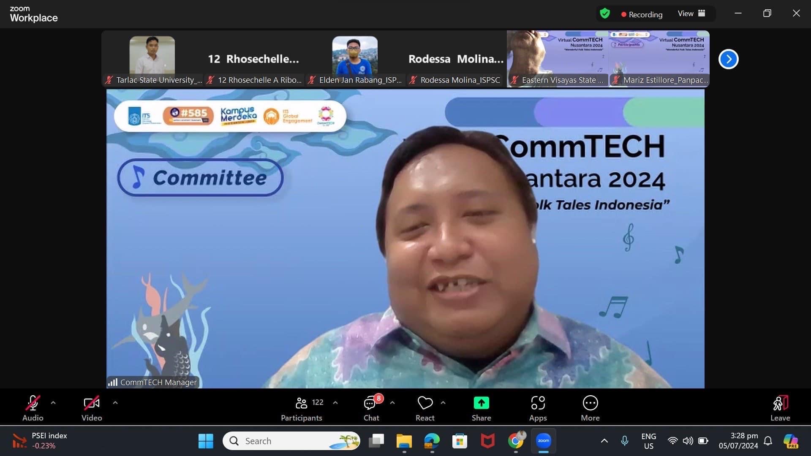
Task: Toggle the taskbar microphone tray icon
Action: tap(625, 441)
